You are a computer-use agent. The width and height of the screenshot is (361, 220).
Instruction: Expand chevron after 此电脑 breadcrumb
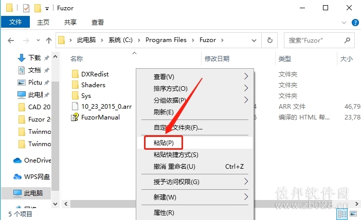click(x=102, y=41)
